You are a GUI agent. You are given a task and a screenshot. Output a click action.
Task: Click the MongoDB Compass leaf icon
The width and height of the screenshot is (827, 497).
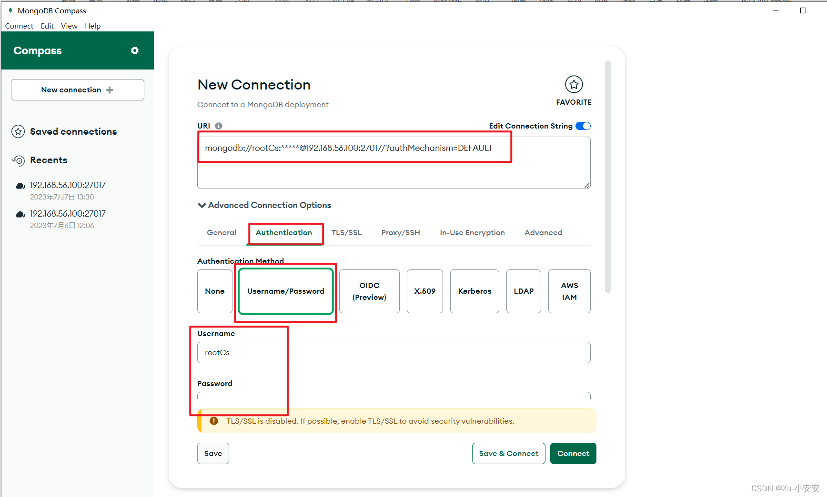[10, 10]
